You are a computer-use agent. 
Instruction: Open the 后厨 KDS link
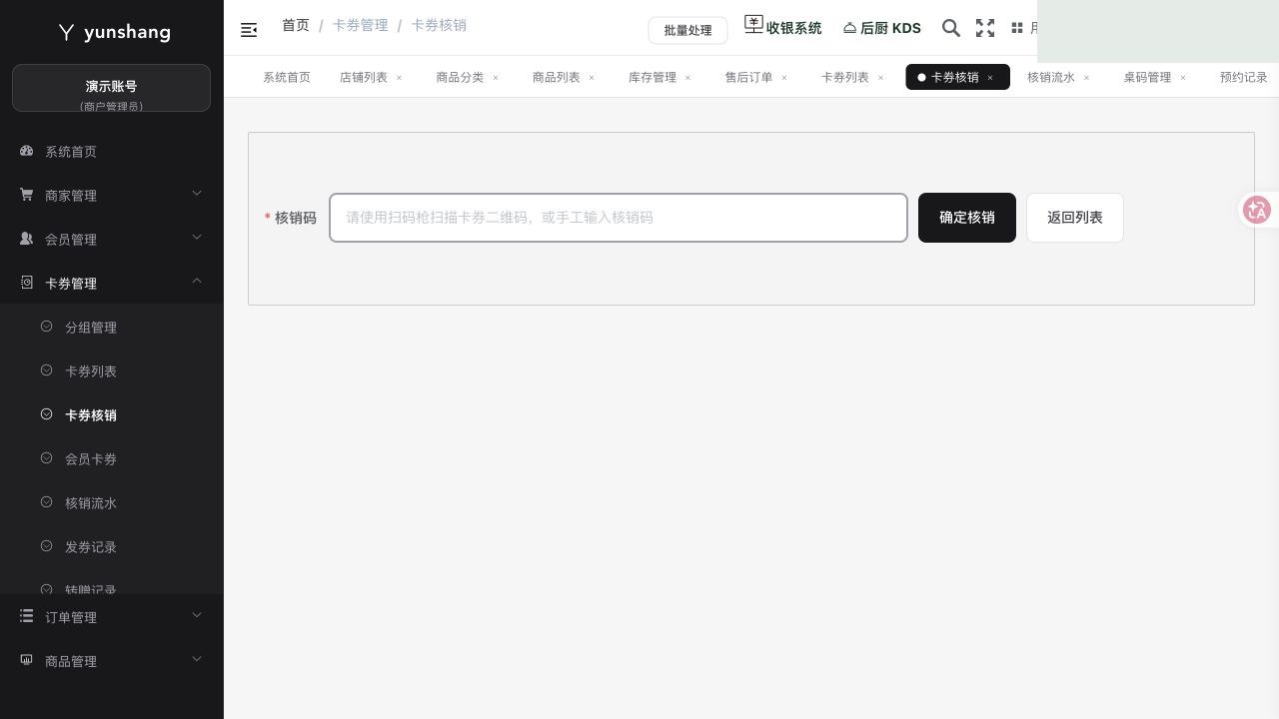tap(882, 28)
